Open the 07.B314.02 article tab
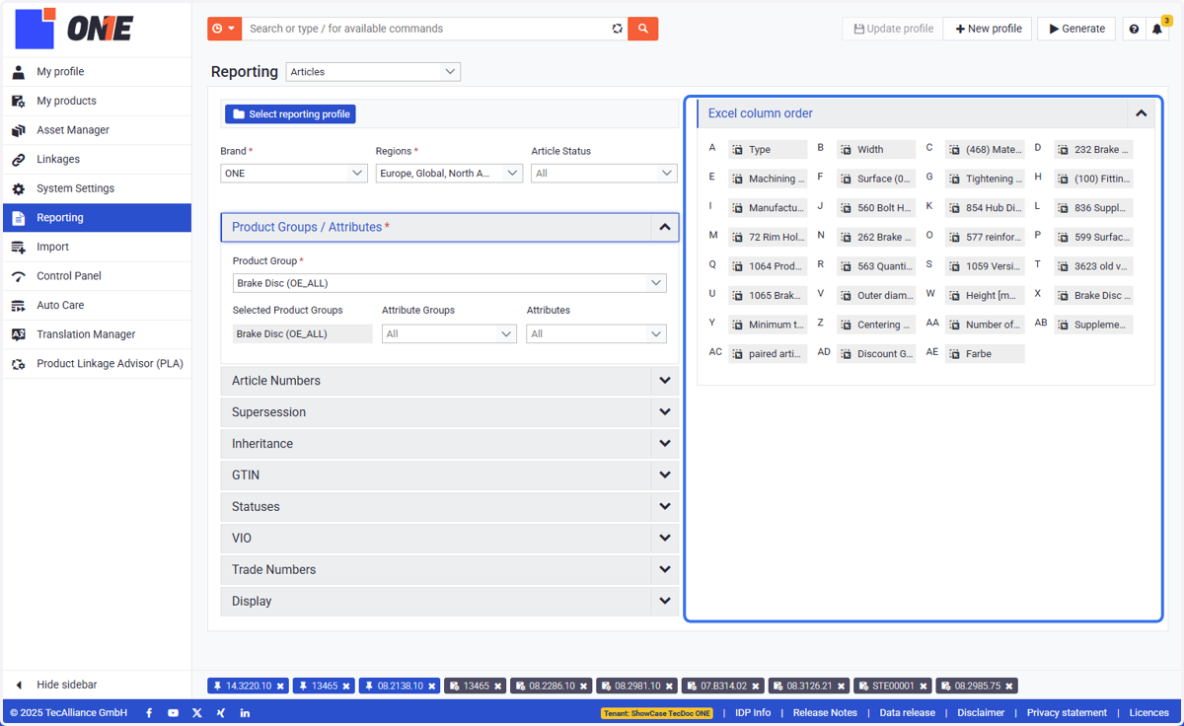Viewport: 1184px width, 726px height. [723, 686]
